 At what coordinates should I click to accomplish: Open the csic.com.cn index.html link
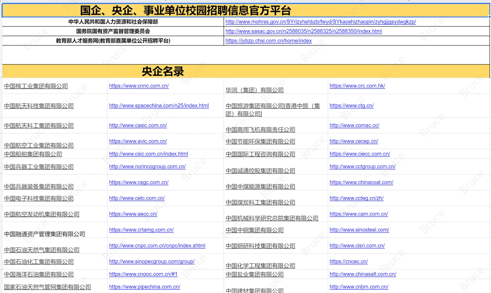click(x=148, y=154)
